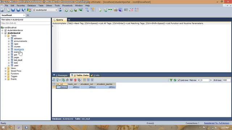Switch to Text view icon
Image resolution: width=232 pixels, height=130 pixels.
coord(92,80)
